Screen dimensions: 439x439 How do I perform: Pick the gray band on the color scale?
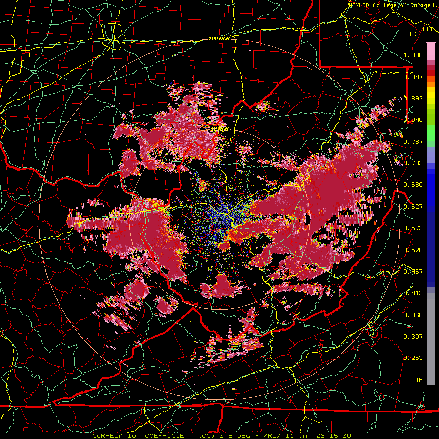[x=431, y=339]
